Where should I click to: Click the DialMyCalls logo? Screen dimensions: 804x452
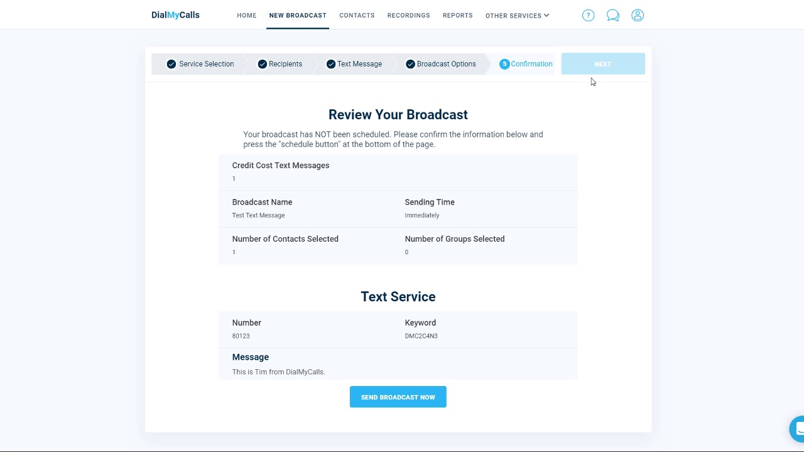tap(175, 15)
